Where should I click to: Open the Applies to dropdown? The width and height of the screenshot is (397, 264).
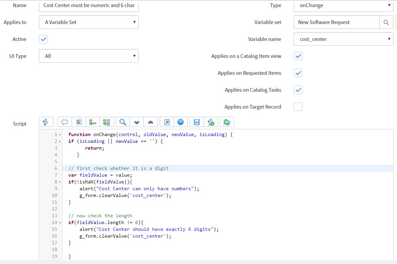click(x=89, y=22)
